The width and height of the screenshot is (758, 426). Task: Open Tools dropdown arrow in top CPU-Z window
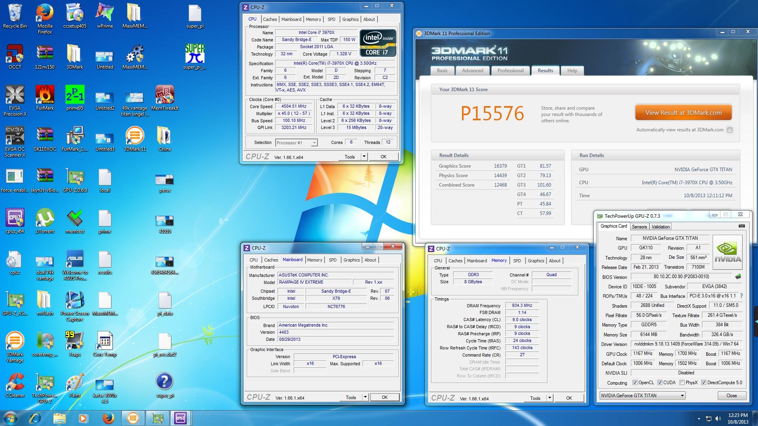pos(364,157)
